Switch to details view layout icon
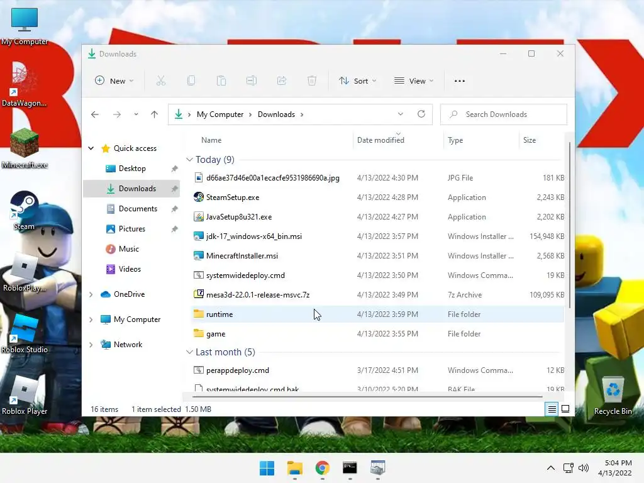The height and width of the screenshot is (483, 644). tap(552, 409)
